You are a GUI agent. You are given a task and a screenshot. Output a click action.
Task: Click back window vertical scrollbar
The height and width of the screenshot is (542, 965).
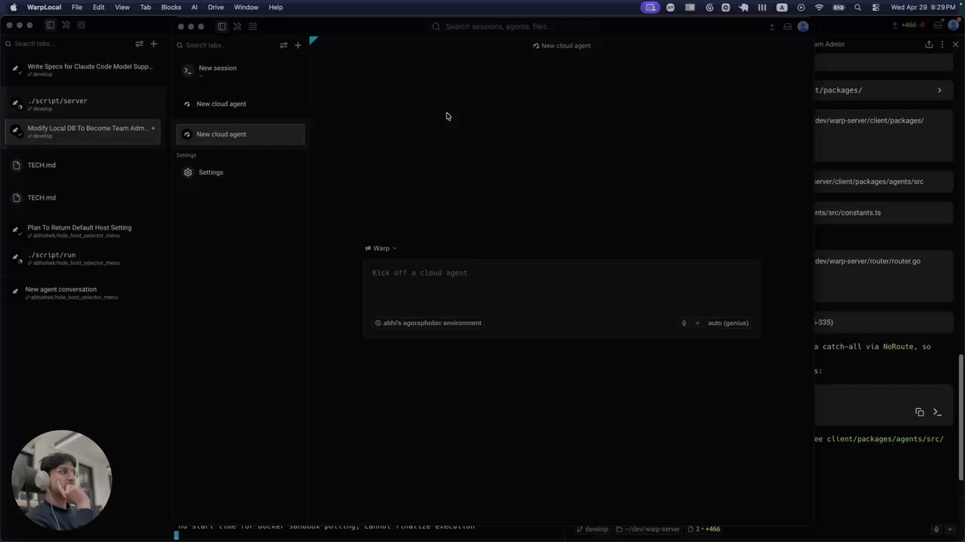point(960,416)
